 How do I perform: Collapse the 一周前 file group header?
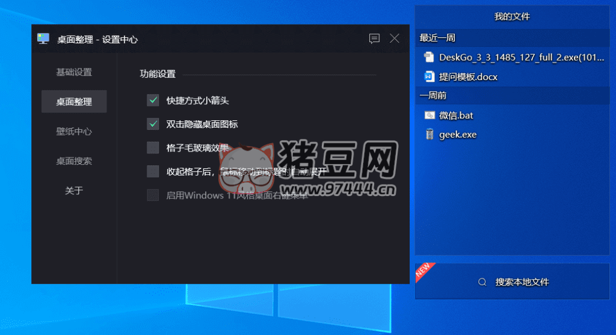(513, 96)
